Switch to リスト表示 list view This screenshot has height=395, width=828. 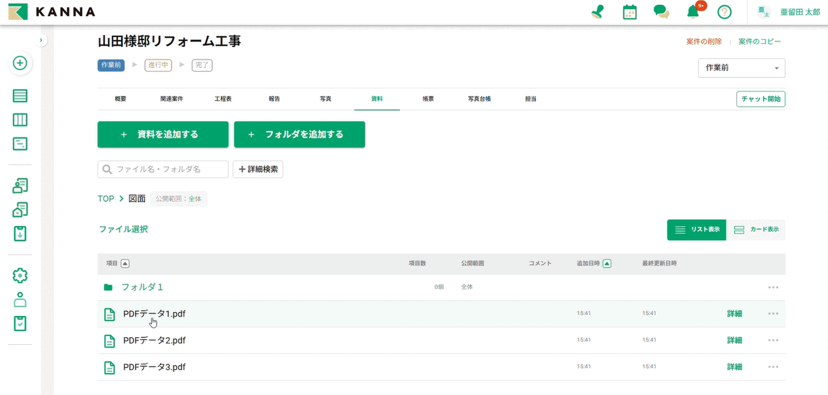(697, 230)
